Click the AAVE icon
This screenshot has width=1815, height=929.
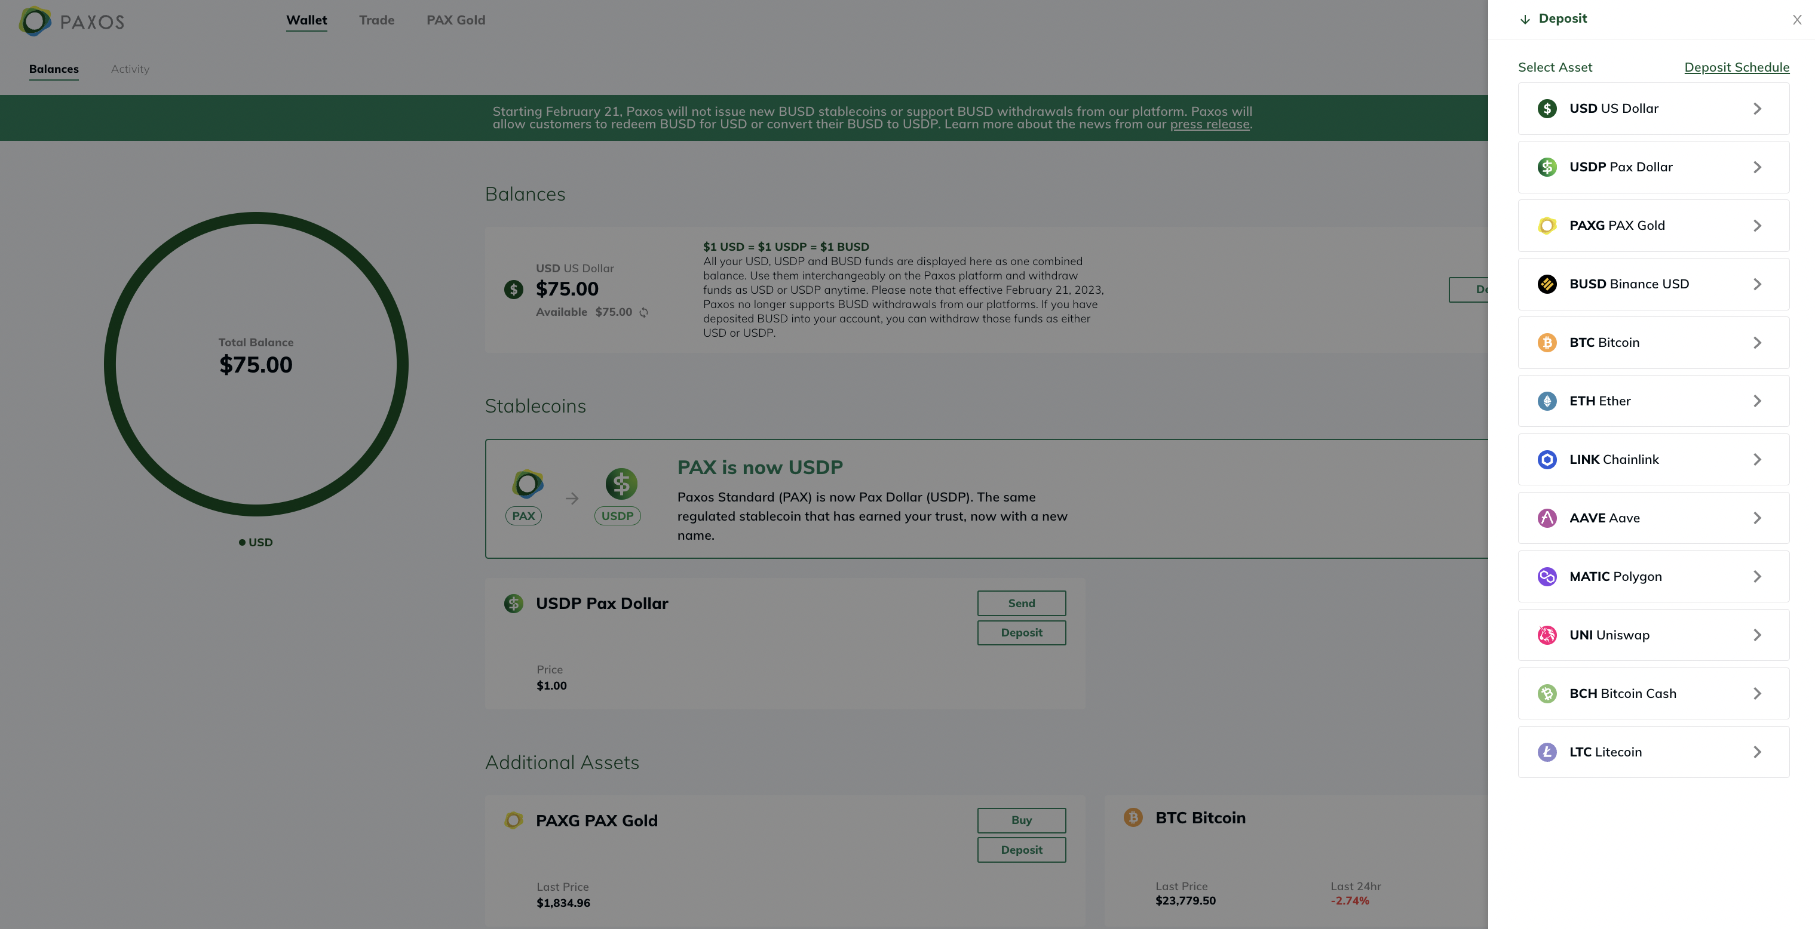[1547, 518]
